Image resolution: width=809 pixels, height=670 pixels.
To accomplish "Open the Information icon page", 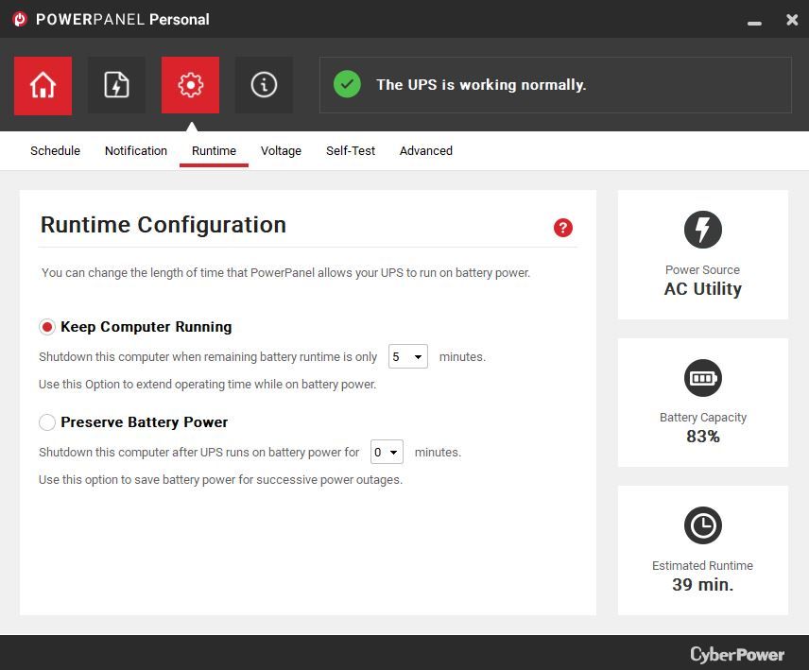I will (x=265, y=86).
